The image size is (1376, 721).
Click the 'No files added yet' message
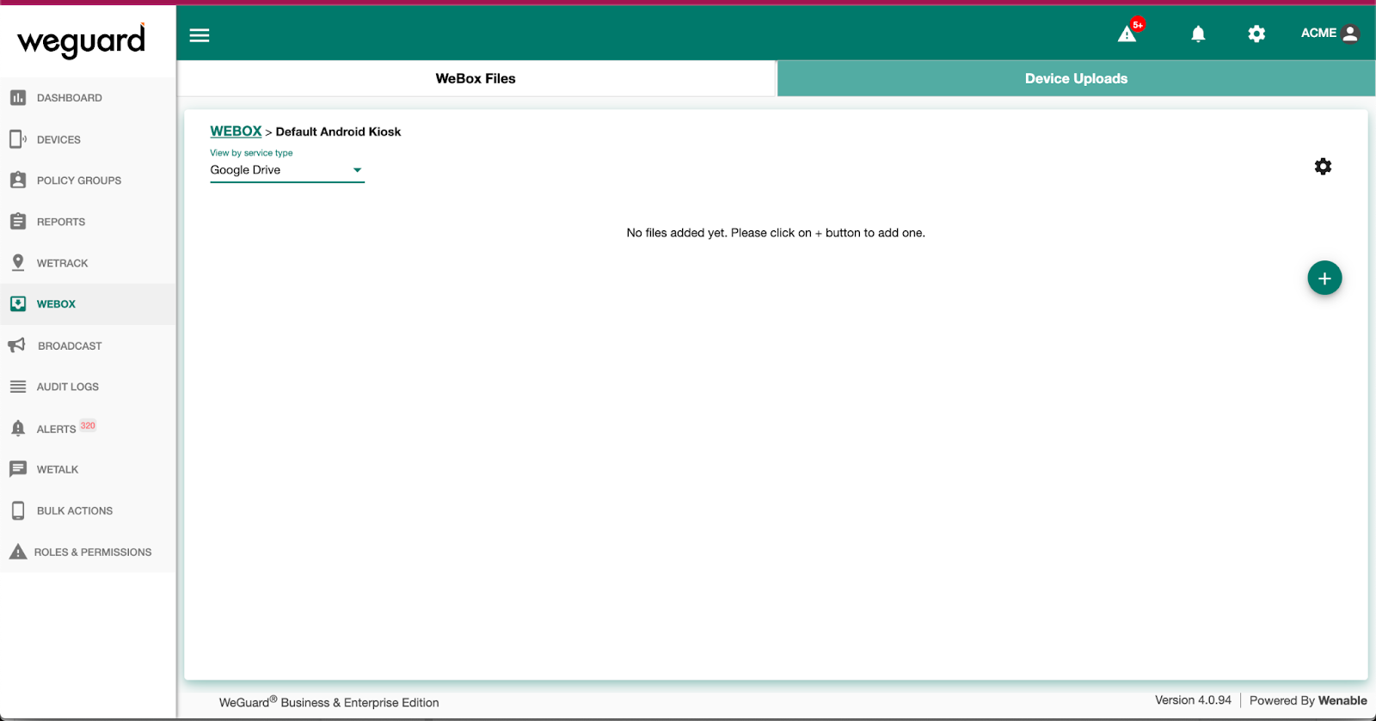[776, 233]
